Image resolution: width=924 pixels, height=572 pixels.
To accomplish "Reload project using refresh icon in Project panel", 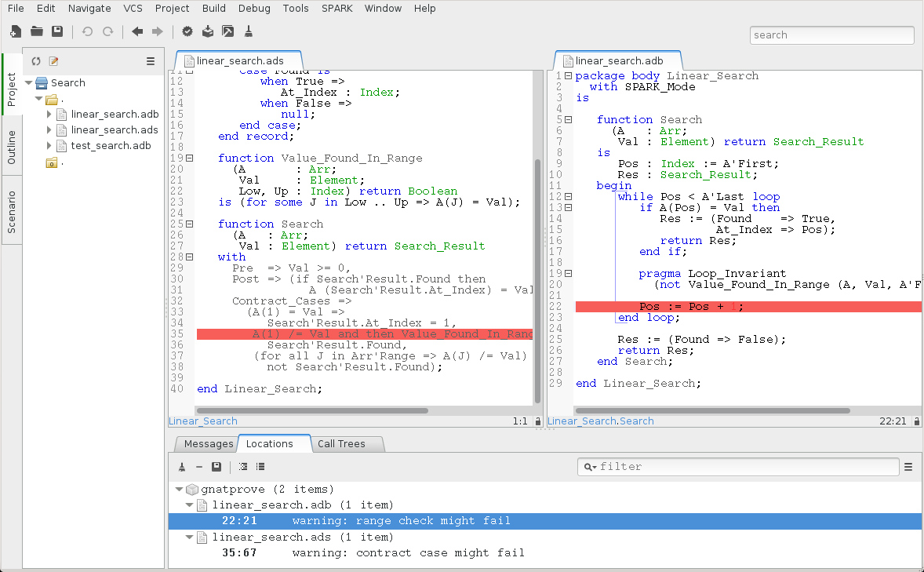I will 36,61.
